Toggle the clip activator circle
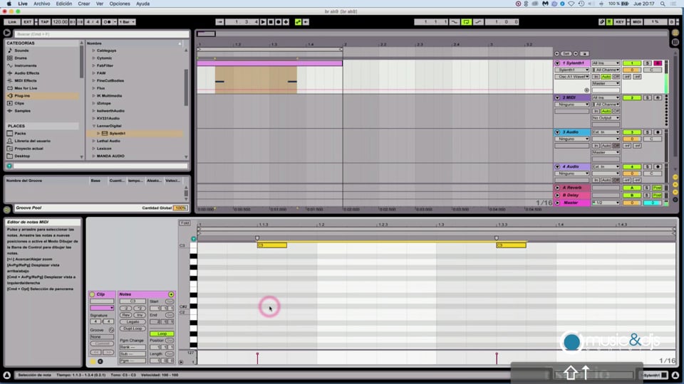684x384 pixels. pos(93,294)
